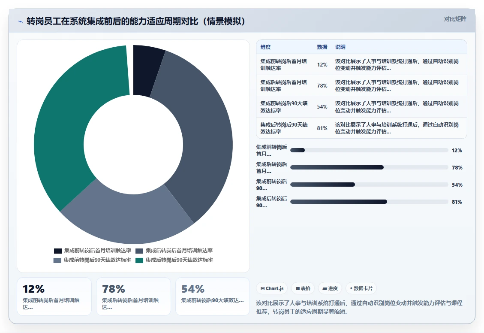This screenshot has height=333, width=484.
Task: Click the 54% data card
Action: [213, 297]
